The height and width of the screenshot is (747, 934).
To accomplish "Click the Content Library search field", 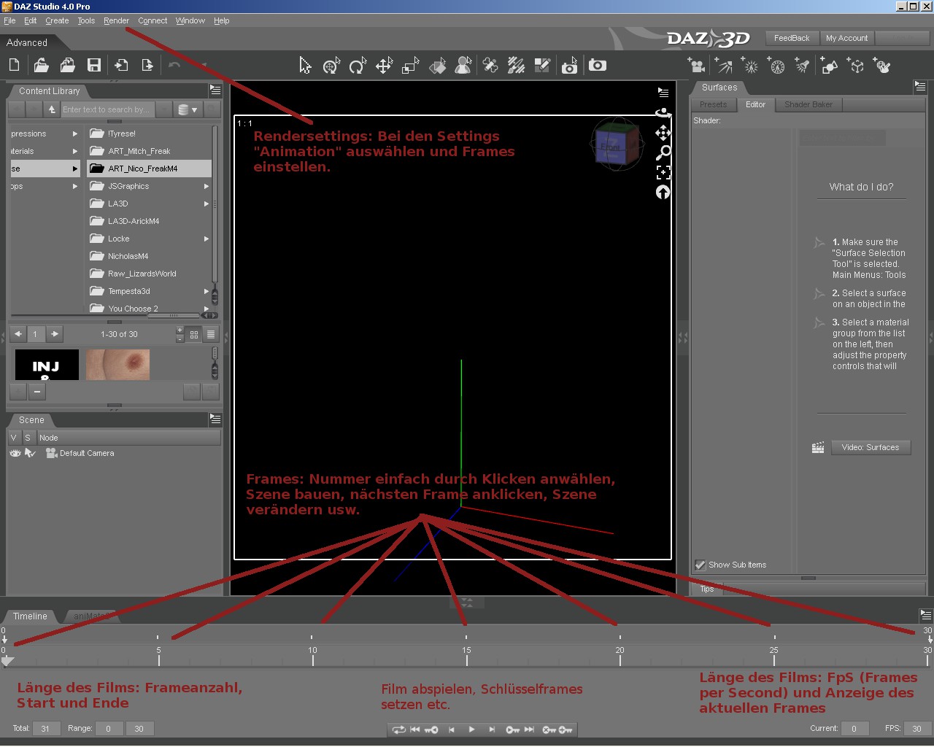I will (108, 109).
